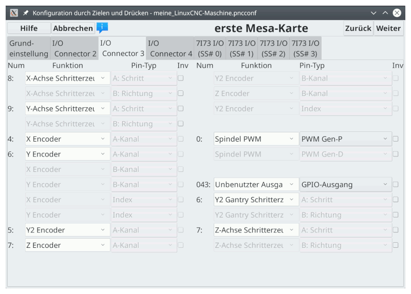The image size is (411, 294).
Task: Click the Hilfe button
Action: pos(29,28)
